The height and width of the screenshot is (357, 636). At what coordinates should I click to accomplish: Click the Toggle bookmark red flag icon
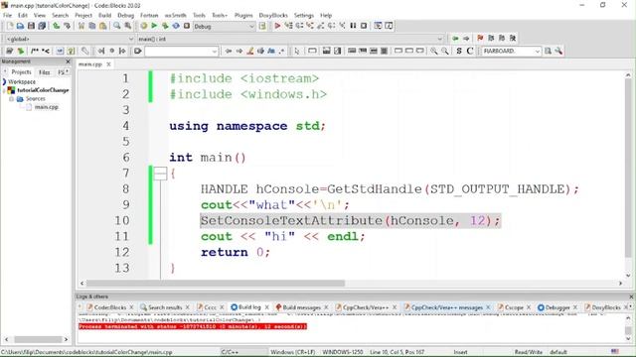pos(480,38)
